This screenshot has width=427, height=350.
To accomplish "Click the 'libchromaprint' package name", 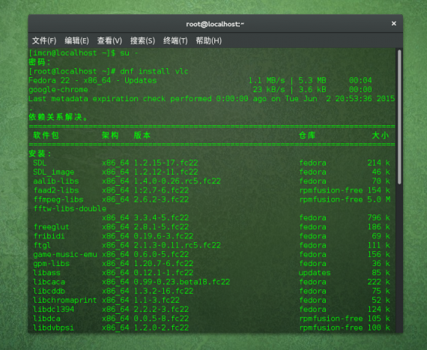I will 65,300.
